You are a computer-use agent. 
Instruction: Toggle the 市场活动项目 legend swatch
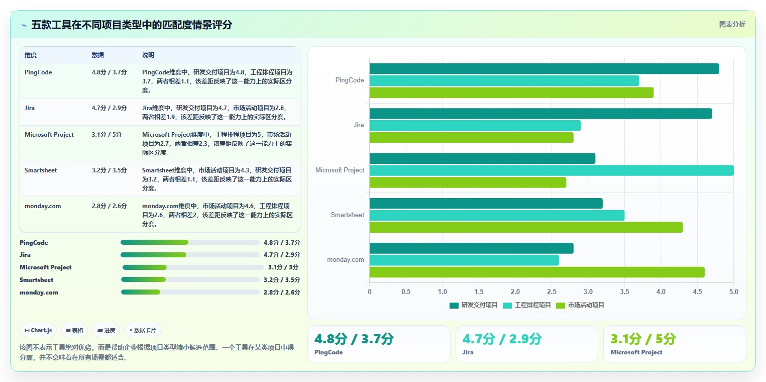[x=561, y=305]
